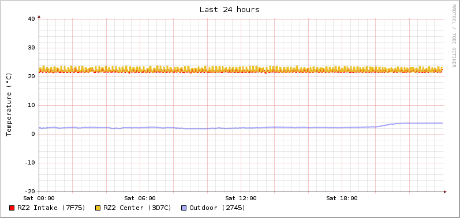Click the Sat 06:00 time axis label

point(140,198)
